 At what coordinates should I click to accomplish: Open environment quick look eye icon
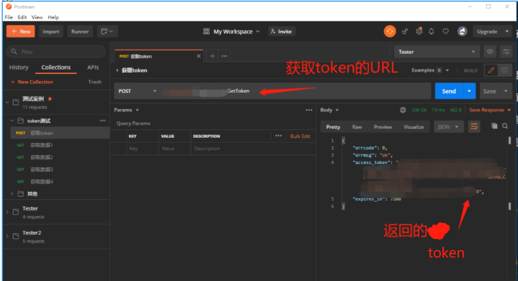pyautogui.click(x=490, y=51)
